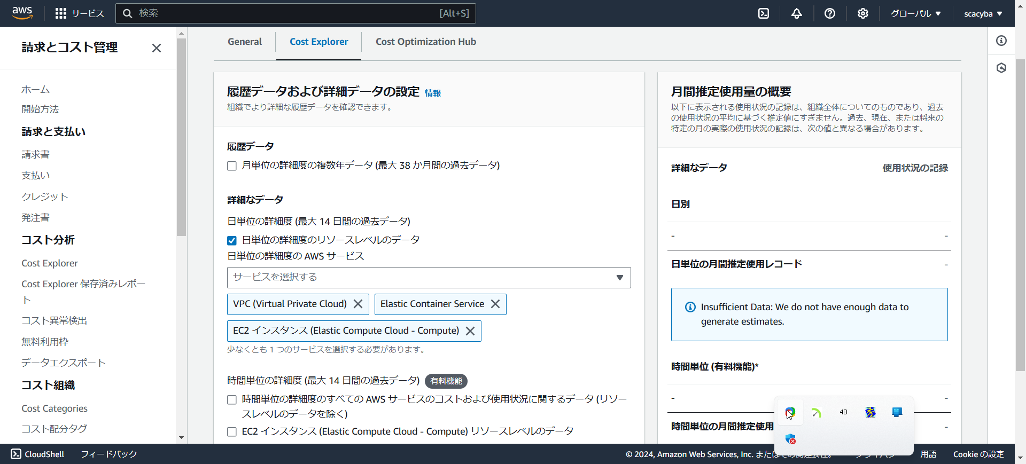Viewport: 1026px width, 464px height.
Task: Open 発注書 in sidebar
Action: coord(35,218)
